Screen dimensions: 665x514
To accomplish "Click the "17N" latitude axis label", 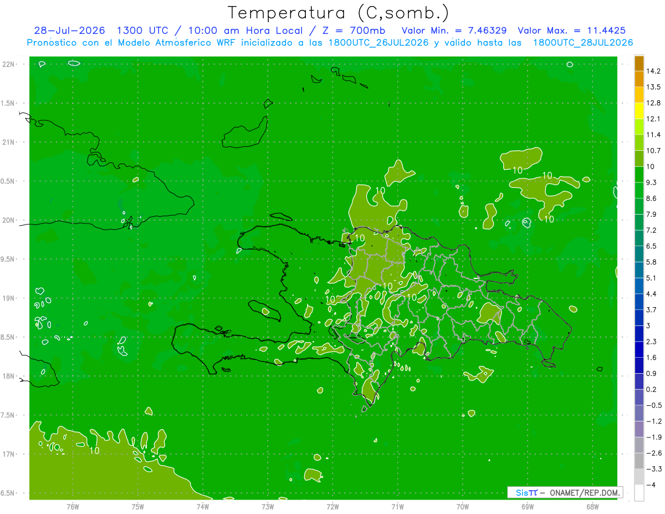I will (8, 454).
